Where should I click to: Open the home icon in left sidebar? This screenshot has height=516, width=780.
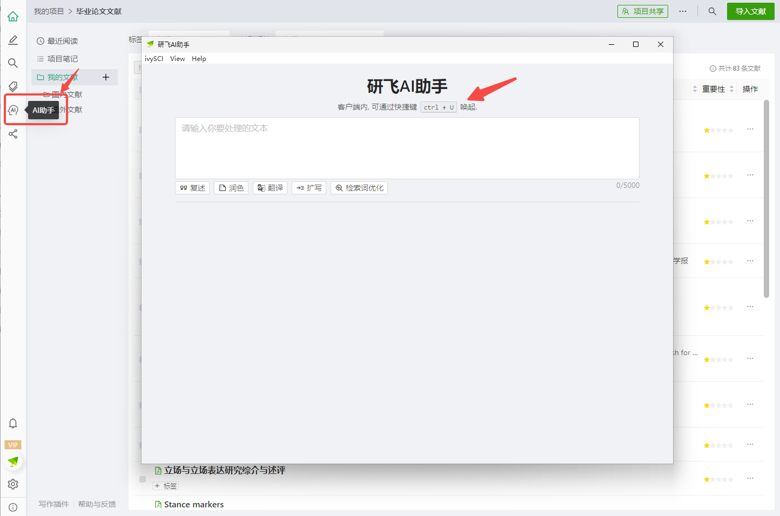13,16
